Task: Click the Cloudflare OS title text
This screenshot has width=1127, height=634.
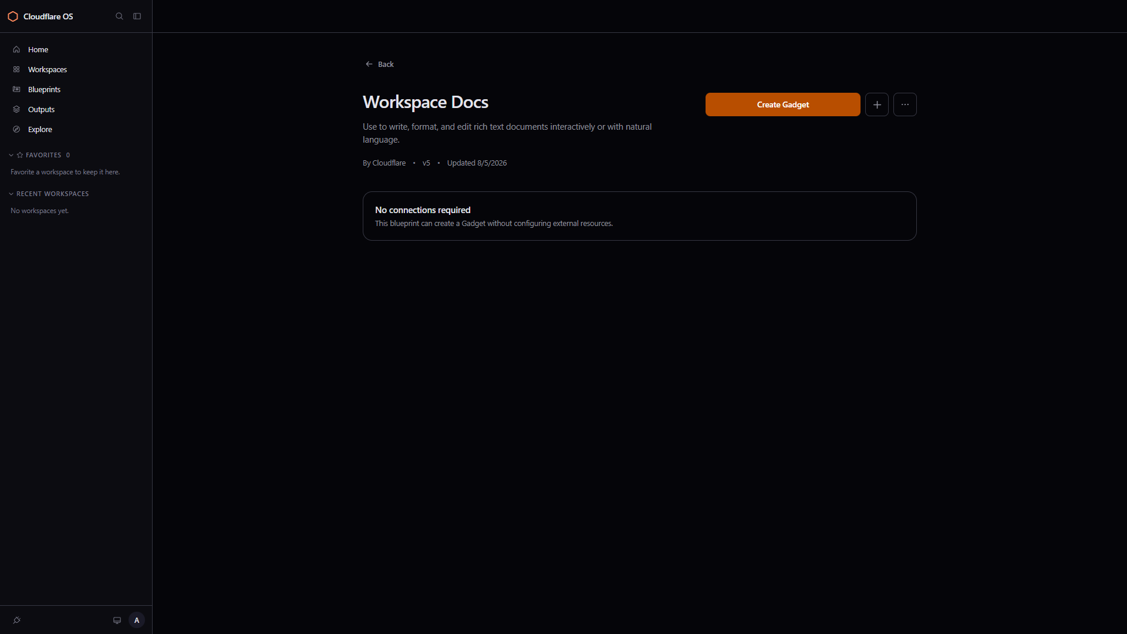Action: coord(48,16)
